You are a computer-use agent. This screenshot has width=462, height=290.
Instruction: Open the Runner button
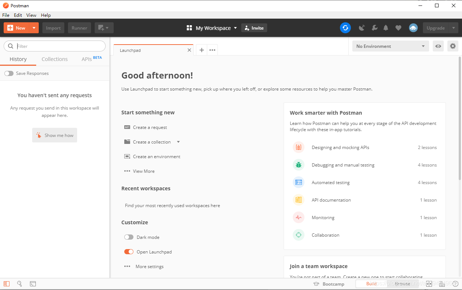coord(79,28)
